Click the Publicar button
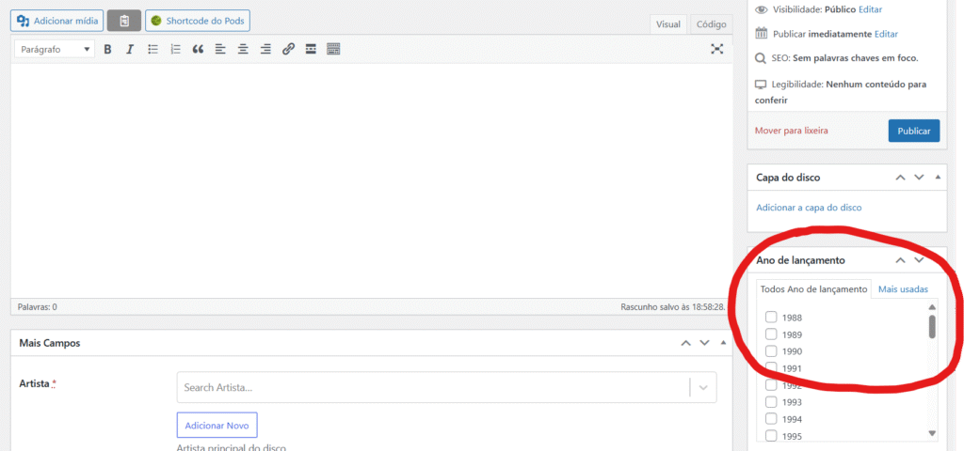 pyautogui.click(x=913, y=131)
